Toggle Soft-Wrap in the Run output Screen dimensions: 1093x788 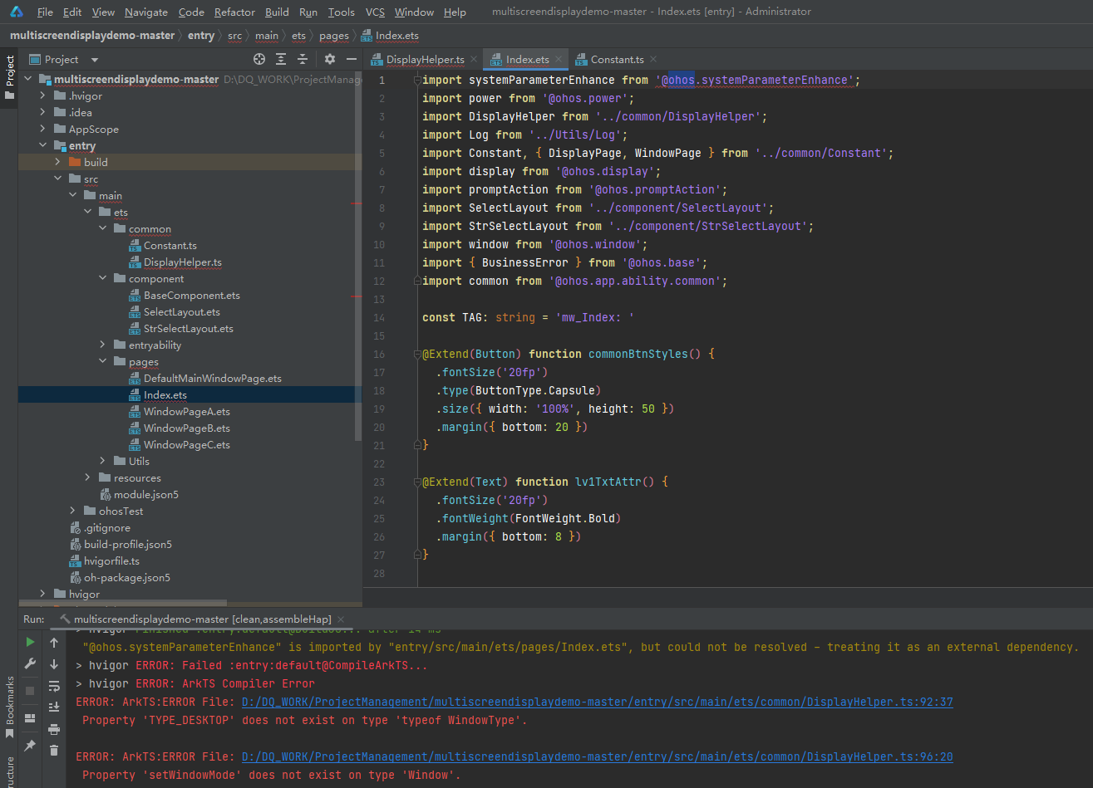pos(54,685)
